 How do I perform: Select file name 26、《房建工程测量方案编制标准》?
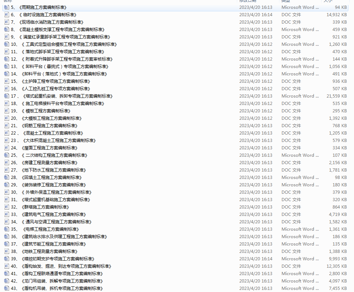[x=44, y=163]
